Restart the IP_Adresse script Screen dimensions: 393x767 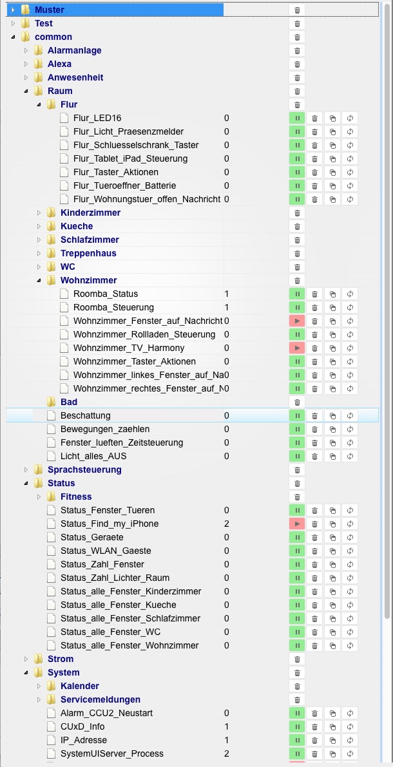click(x=350, y=740)
